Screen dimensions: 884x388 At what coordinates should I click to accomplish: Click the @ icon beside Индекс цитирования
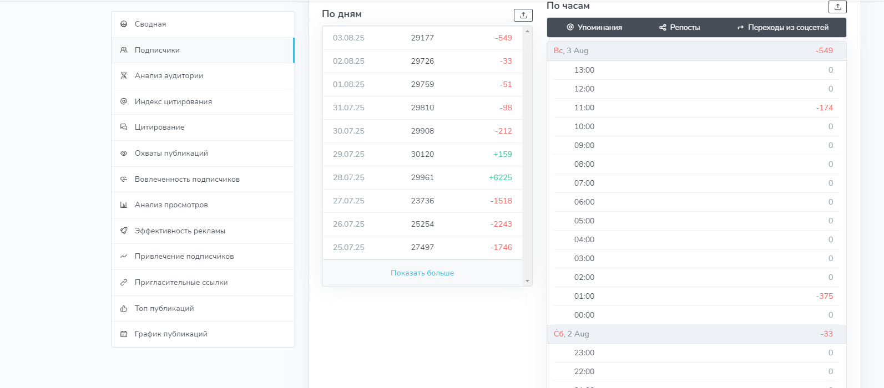click(124, 101)
